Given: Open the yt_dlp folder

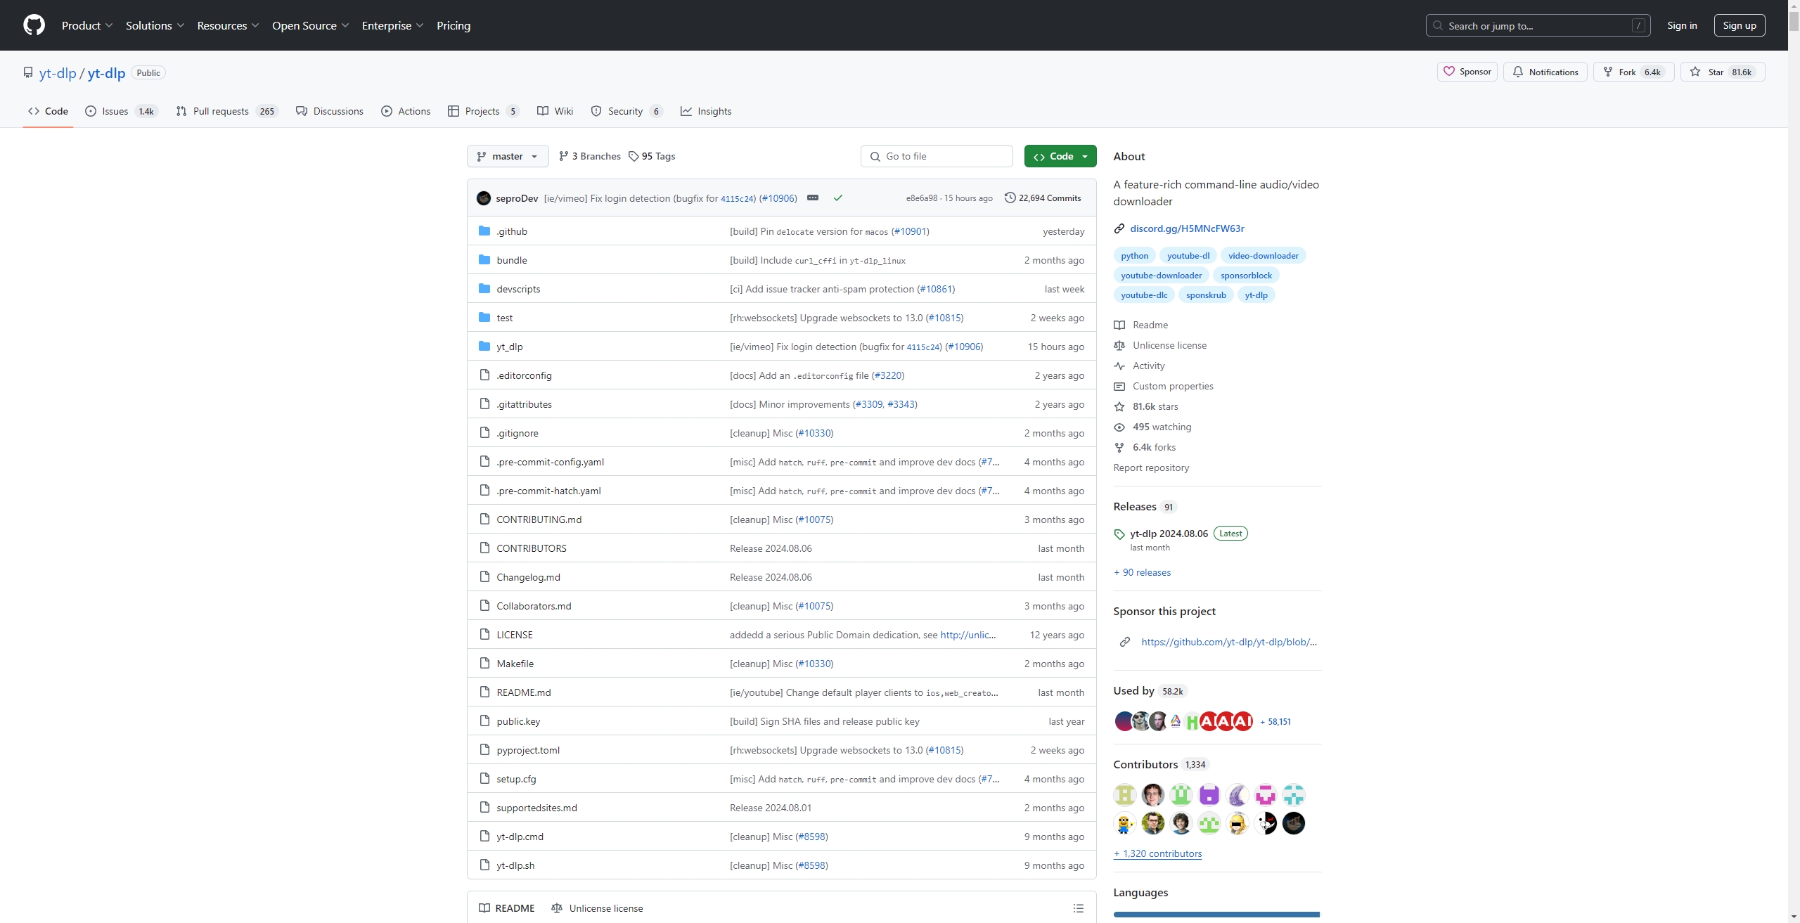Looking at the screenshot, I should point(510,347).
